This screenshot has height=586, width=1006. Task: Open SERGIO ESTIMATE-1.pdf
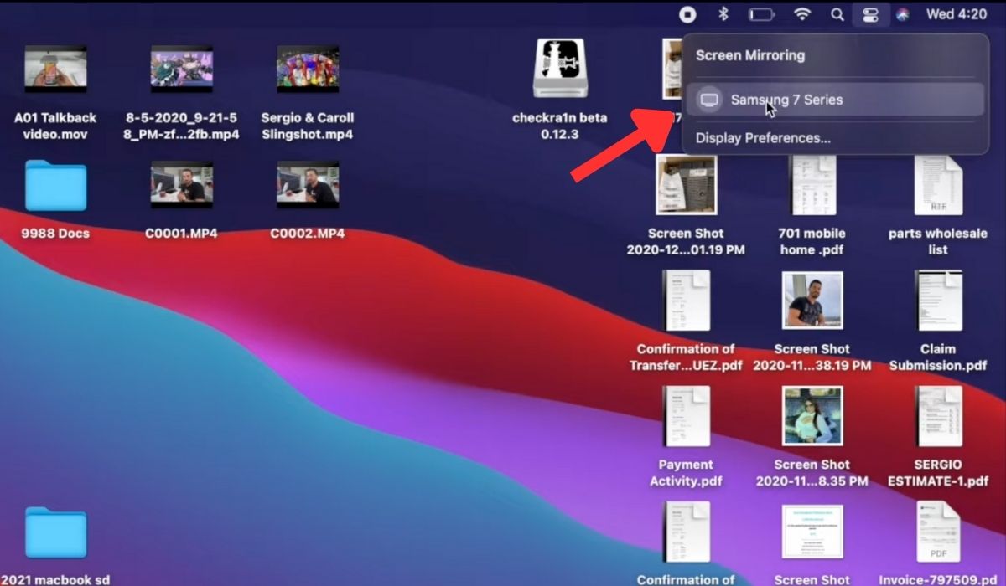click(937, 416)
